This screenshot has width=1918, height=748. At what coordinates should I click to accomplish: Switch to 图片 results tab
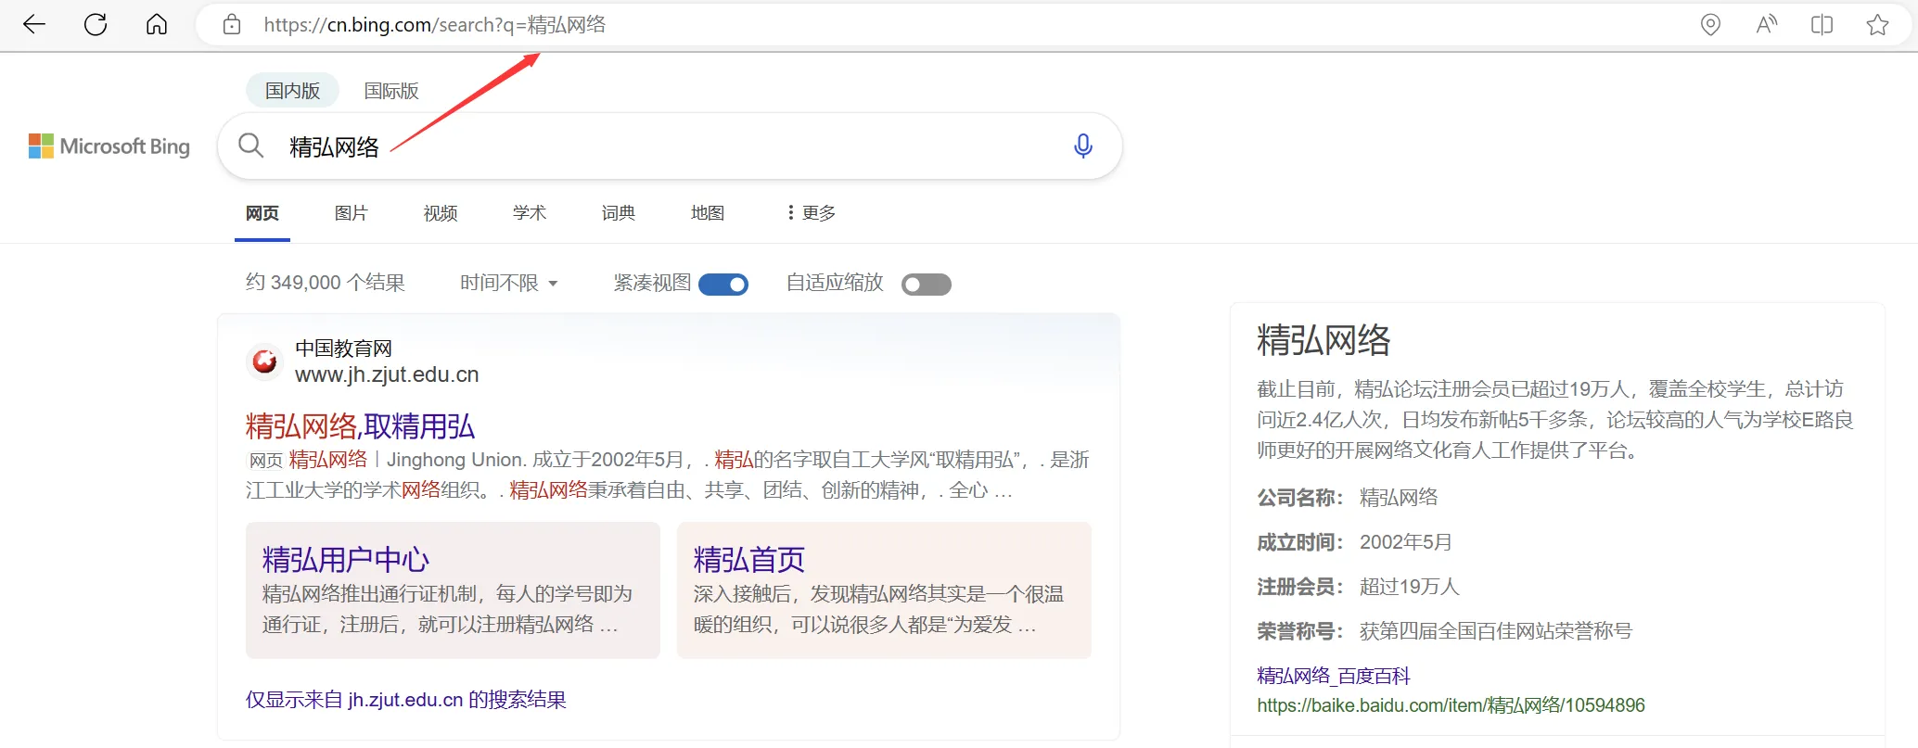point(352,213)
